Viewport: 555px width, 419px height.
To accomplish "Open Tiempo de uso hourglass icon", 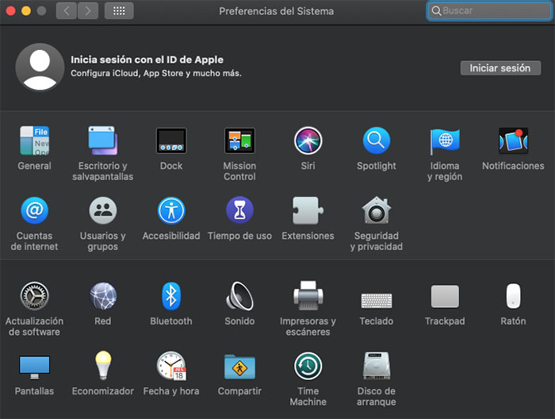I will click(x=239, y=210).
